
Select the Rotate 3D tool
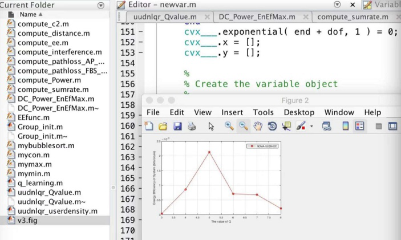(272, 126)
